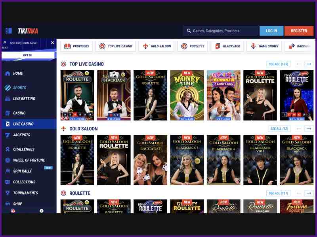This screenshot has width=317, height=237.
Task: Collapse the sidebar using the menu icon
Action: (x=9, y=31)
